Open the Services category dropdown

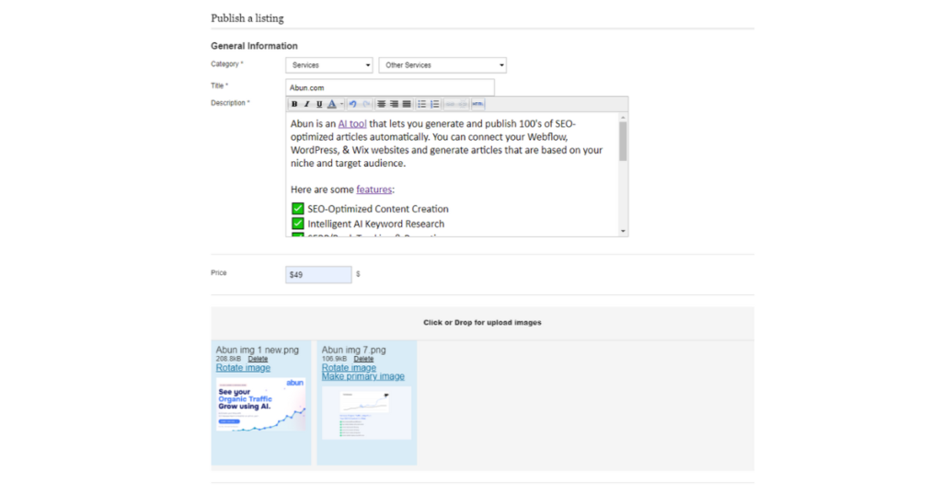point(329,65)
